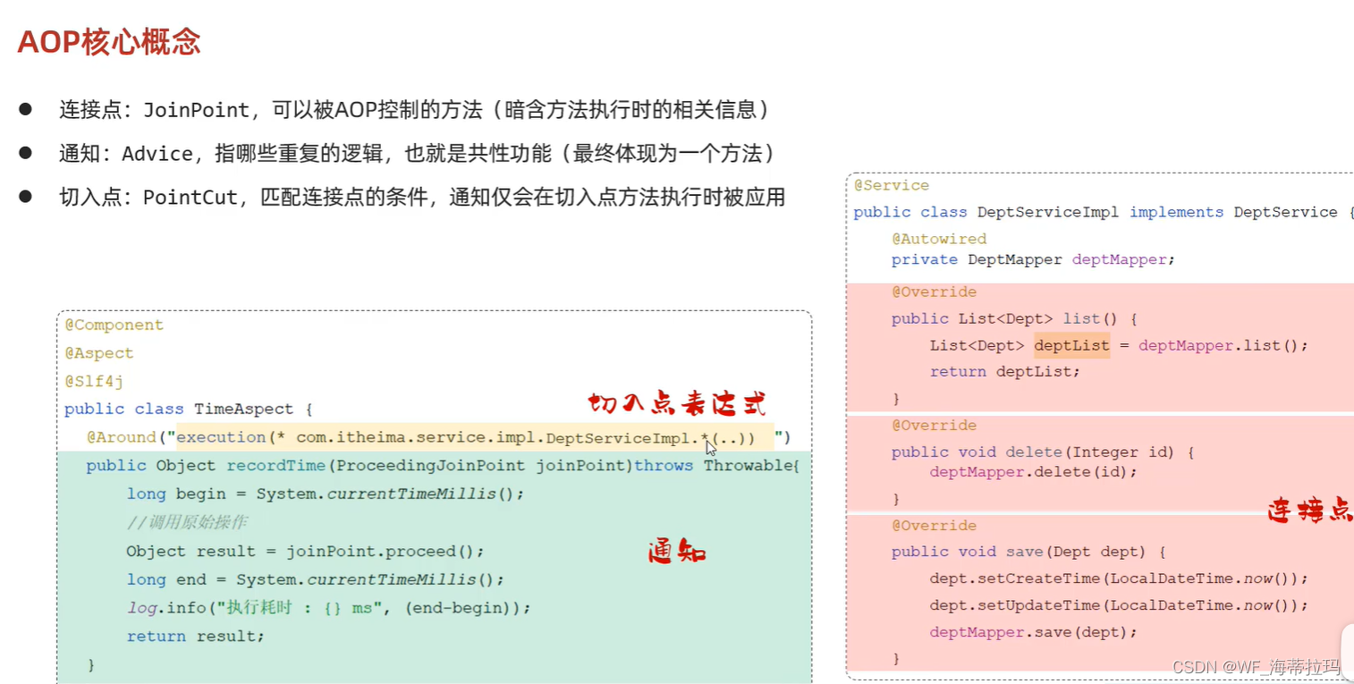
Task: Click the red 通知 annotation stamp
Action: [675, 552]
